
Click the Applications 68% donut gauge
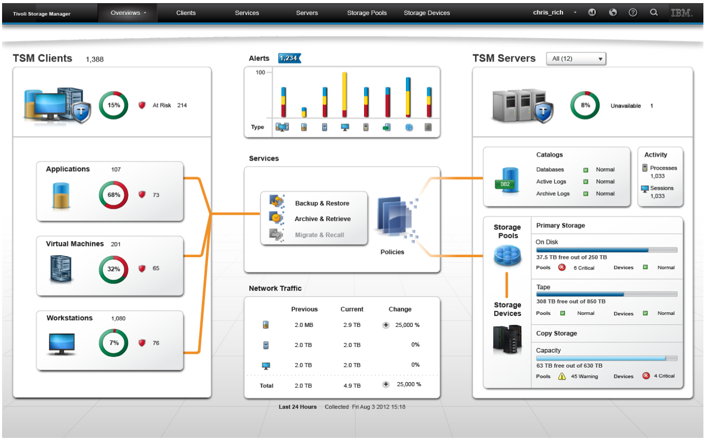click(x=114, y=195)
